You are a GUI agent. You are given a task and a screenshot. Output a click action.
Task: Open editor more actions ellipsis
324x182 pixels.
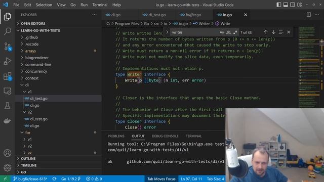pos(317,15)
